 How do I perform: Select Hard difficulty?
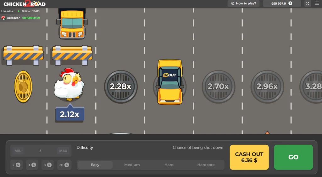click(169, 165)
